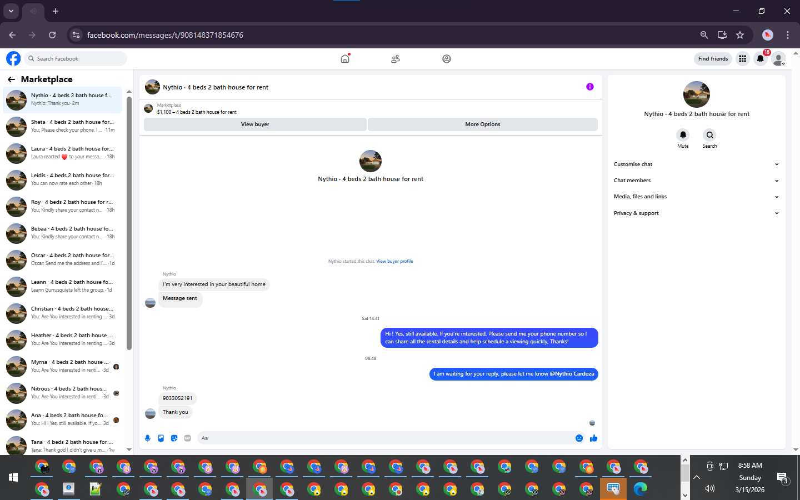
Task: Open the Groups icon in top navigation
Action: click(447, 58)
